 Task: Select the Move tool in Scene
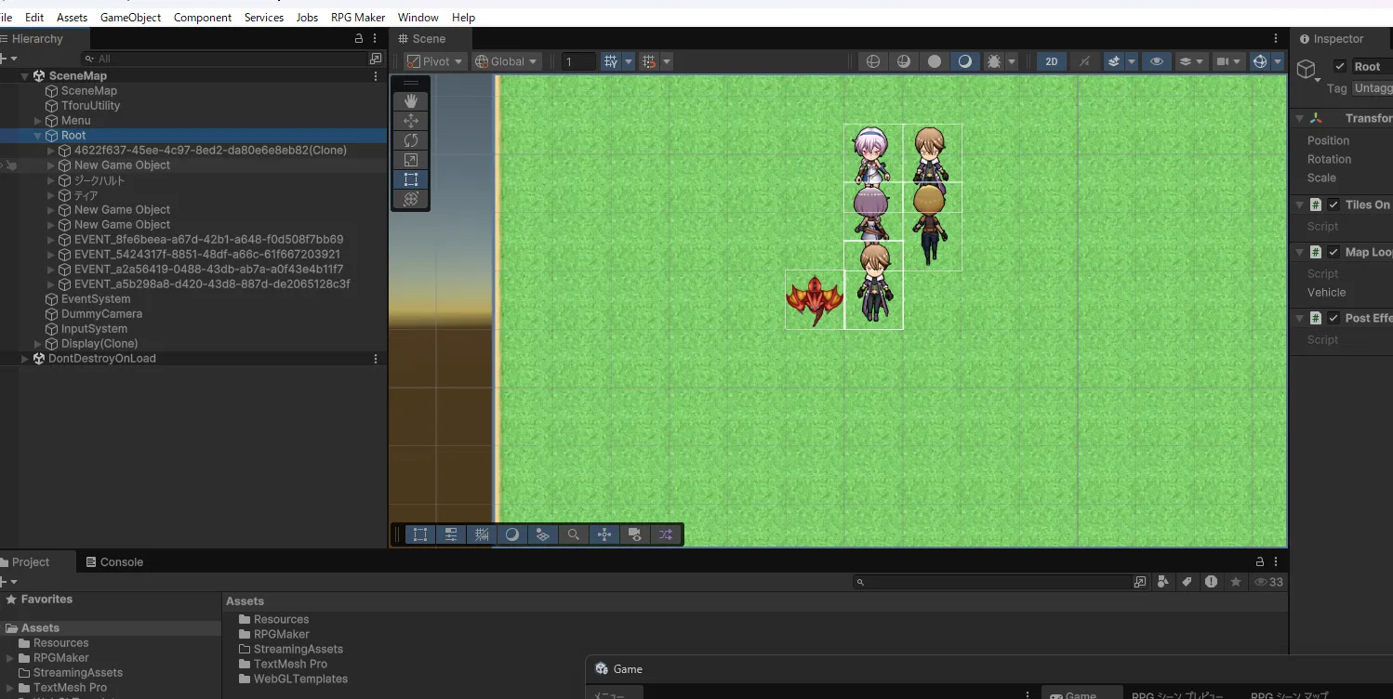click(411, 121)
